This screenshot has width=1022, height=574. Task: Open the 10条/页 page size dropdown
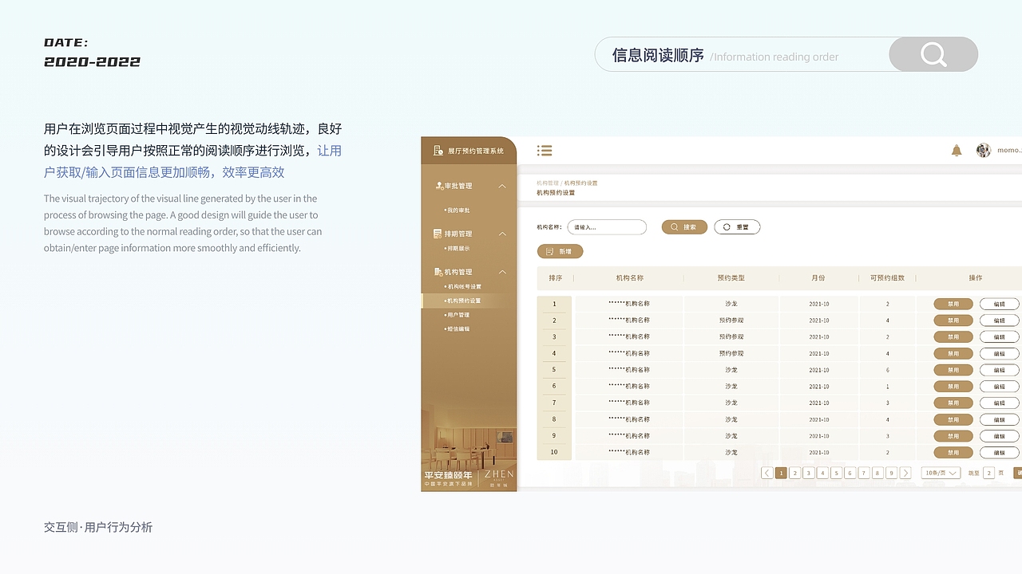pyautogui.click(x=941, y=473)
